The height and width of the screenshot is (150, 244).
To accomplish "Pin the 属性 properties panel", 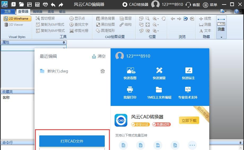I will (x=64, y=42).
